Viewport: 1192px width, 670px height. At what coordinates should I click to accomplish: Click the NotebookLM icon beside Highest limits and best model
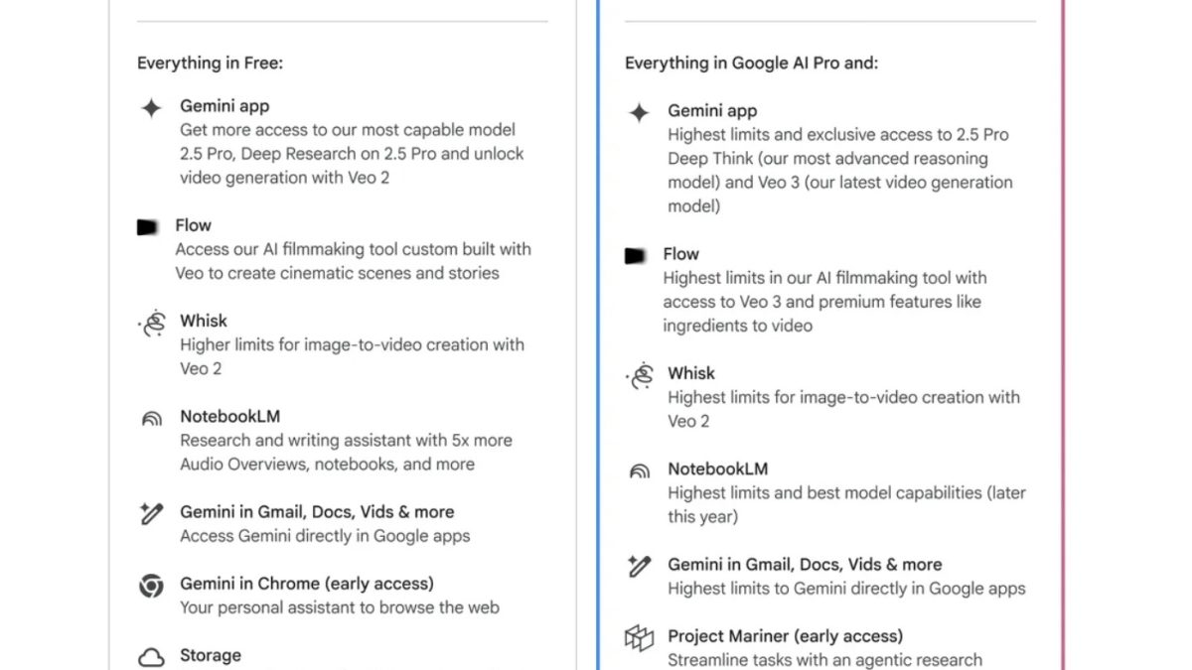[639, 471]
